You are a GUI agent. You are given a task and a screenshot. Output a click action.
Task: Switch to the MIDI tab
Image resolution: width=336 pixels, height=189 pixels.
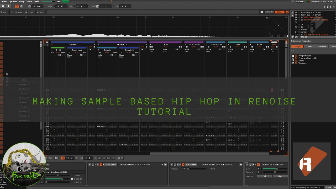(x=40, y=12)
